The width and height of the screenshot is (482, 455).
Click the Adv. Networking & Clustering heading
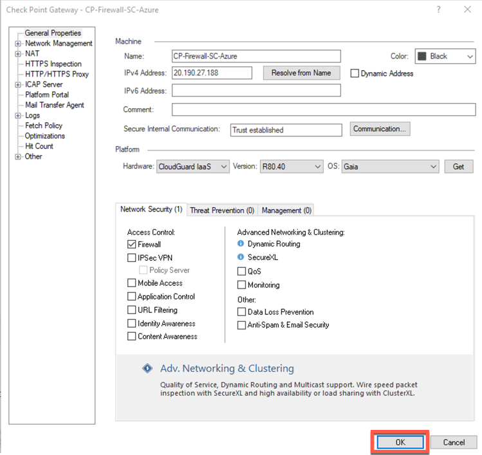tap(227, 368)
